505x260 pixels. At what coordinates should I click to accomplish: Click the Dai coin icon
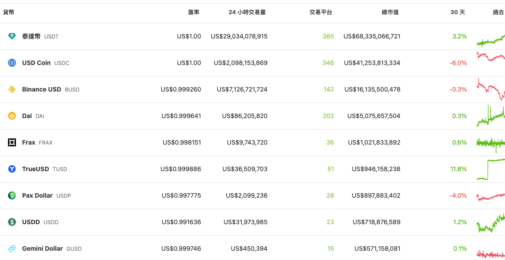pos(12,116)
